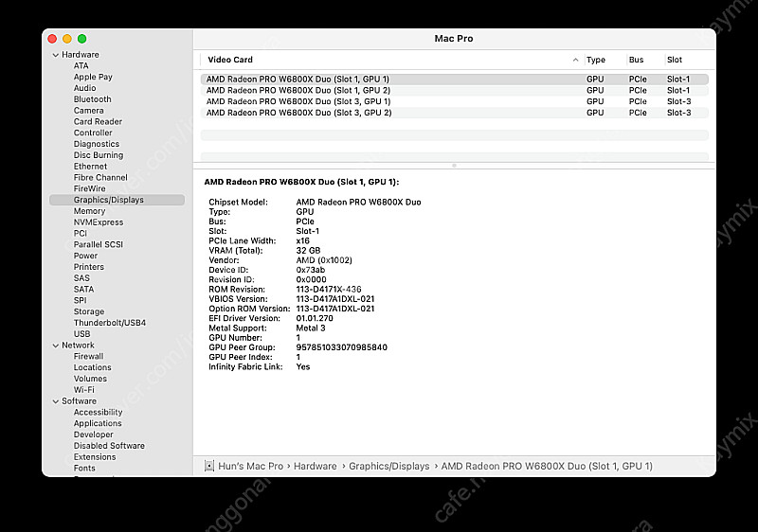The width and height of the screenshot is (758, 532).
Task: Click the computer icon in the path bar
Action: click(209, 466)
